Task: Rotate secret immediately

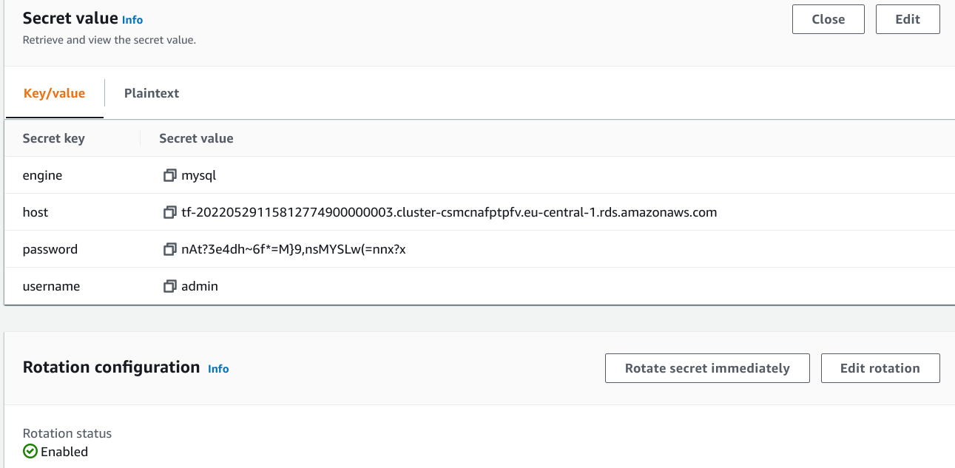Action: pos(707,368)
